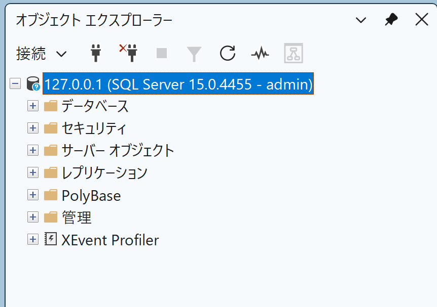Expand the PolyBase folder
Viewport: 437px width, 307px height.
tap(33, 195)
